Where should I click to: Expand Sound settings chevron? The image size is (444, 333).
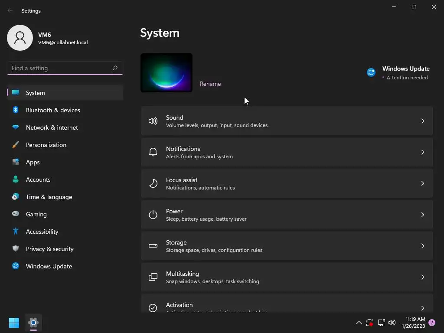coord(422,121)
